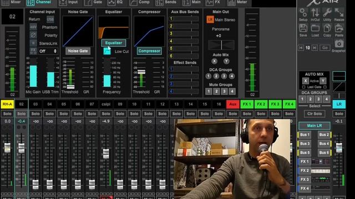This screenshot has height=199, width=355.
Task: Go to next snapshot with forward arrow
Action: point(315,48)
